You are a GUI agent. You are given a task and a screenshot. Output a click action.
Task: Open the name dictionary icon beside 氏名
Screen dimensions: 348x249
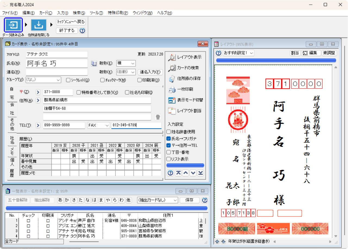coord(94,63)
